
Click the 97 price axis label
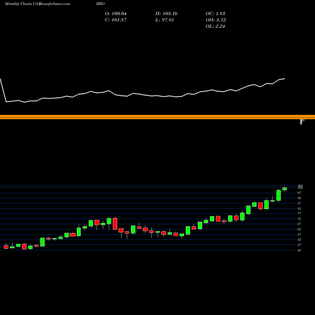(x=299, y=193)
